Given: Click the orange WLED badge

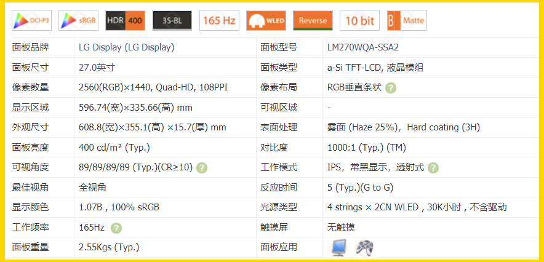Looking at the screenshot, I should click(x=266, y=20).
